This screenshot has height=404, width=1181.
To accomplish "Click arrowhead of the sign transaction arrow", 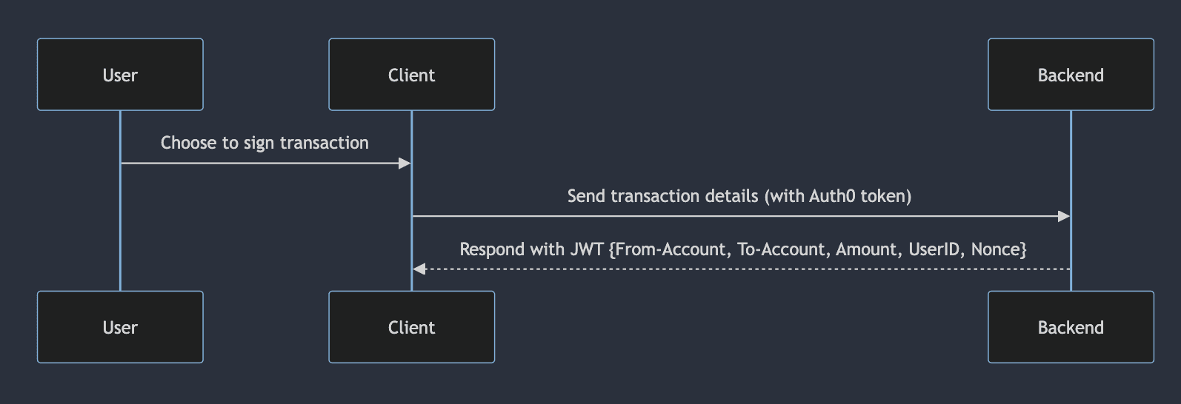I will [405, 163].
